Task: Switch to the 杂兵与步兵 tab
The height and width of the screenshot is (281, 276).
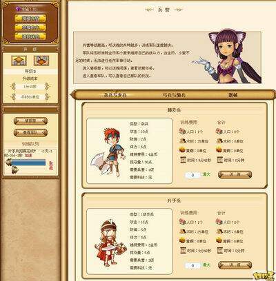Action: [115, 95]
